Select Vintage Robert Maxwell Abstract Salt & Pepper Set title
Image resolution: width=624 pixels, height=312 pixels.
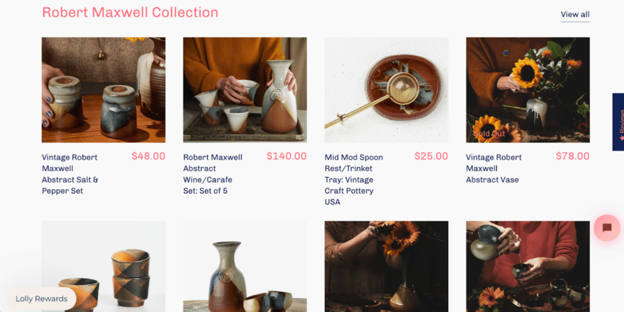click(x=70, y=174)
